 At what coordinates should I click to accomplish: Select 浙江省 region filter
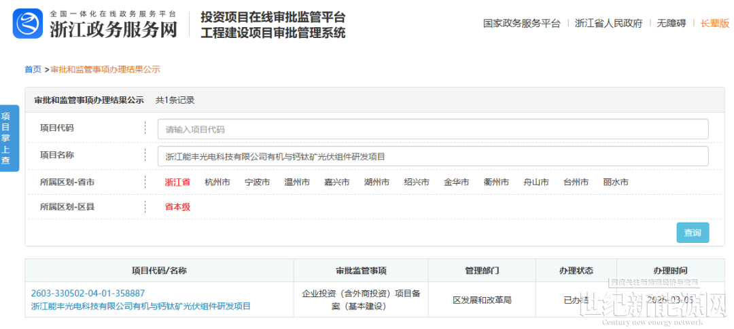point(177,182)
